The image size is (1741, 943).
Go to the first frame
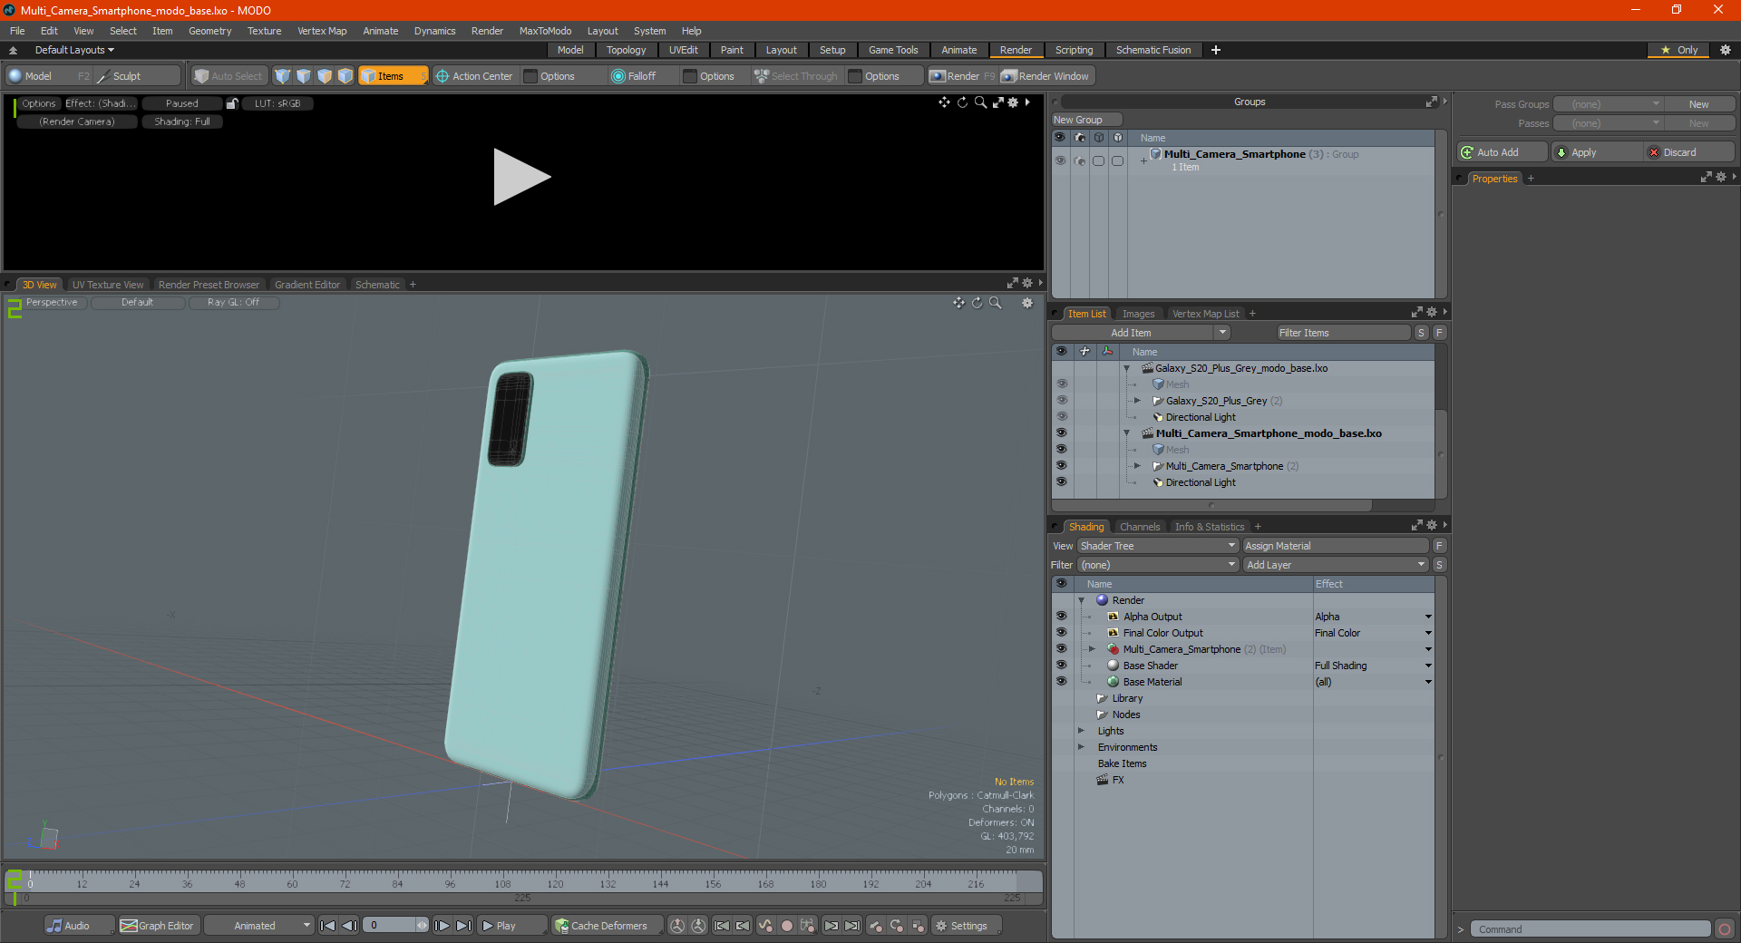click(x=328, y=926)
